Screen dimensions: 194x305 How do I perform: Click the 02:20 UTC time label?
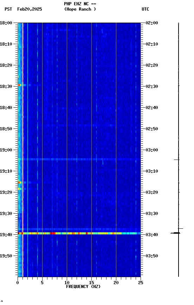coord(152,65)
